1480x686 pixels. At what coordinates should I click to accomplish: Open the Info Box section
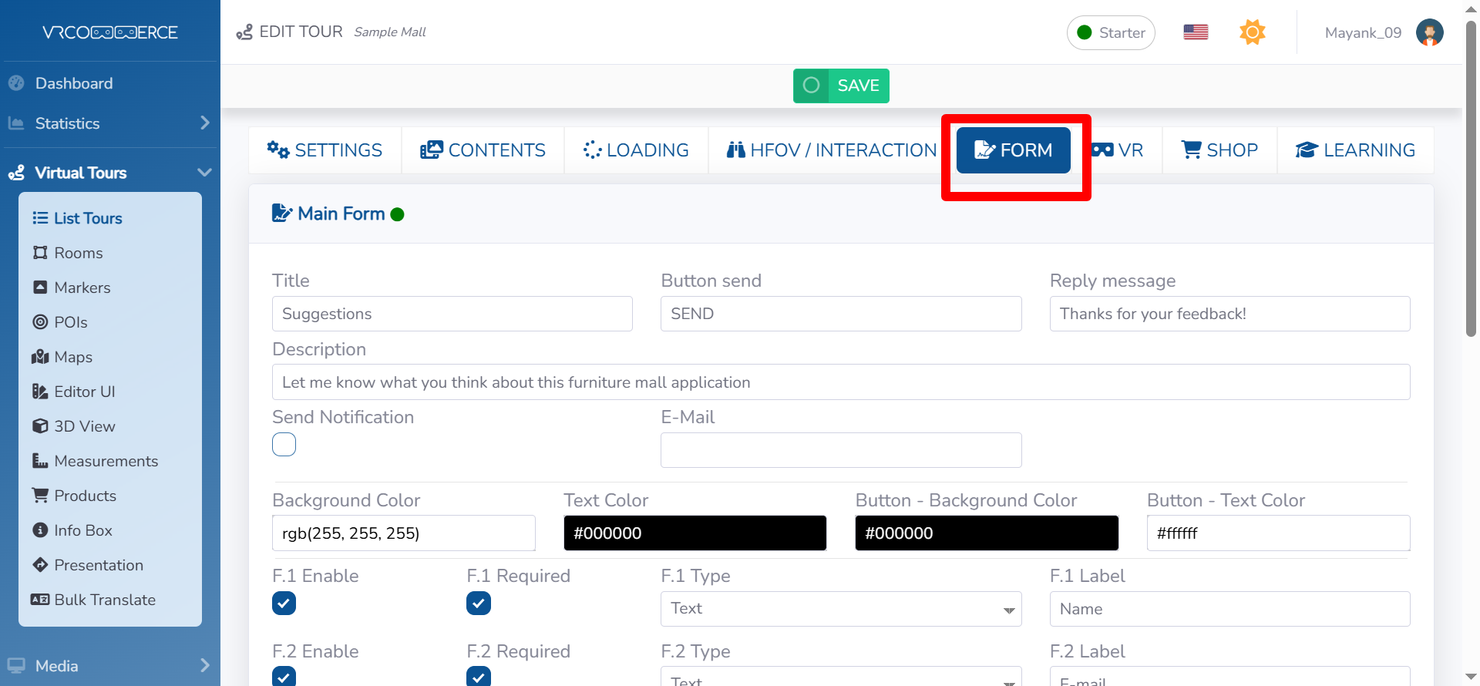82,530
